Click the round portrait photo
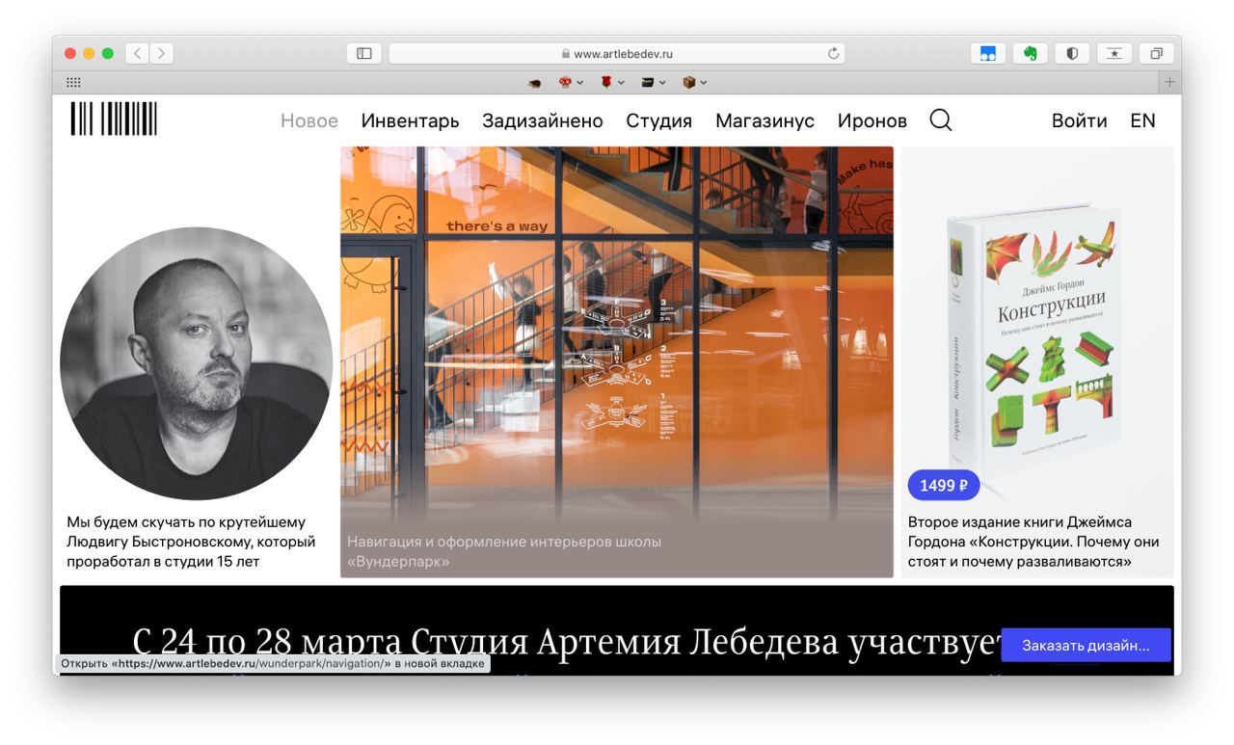Viewport: 1234px width, 745px height. click(x=197, y=363)
